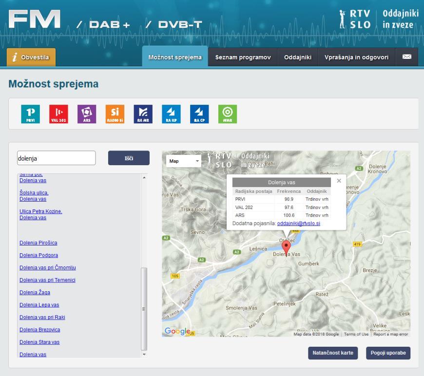424x376 pixels.
Task: Open the Map type dropdown
Action: (x=184, y=161)
